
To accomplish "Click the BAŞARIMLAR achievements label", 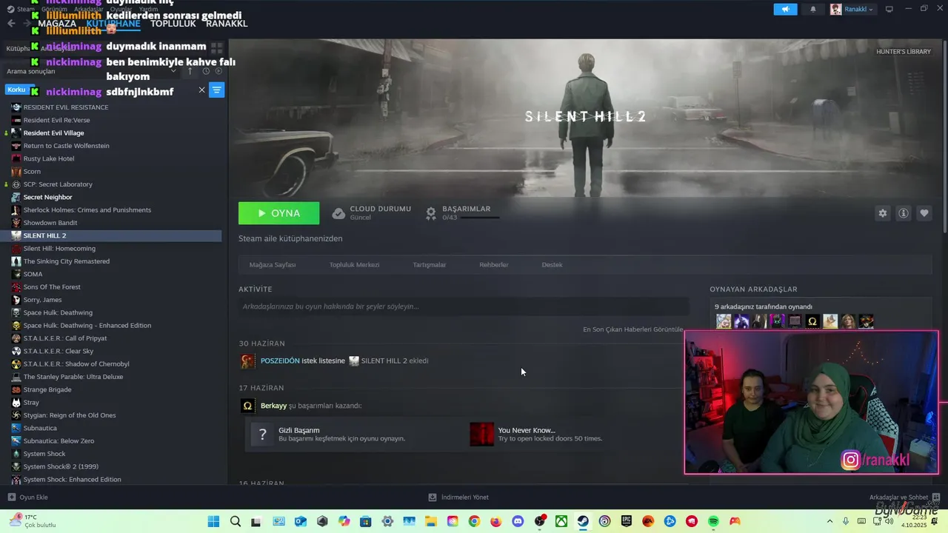I will (x=467, y=209).
